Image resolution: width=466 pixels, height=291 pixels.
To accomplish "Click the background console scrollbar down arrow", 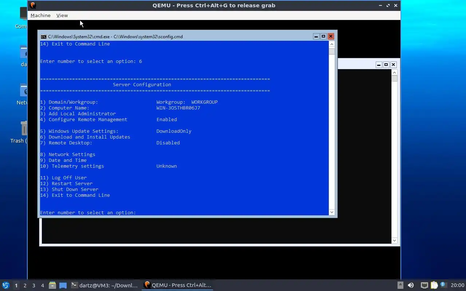I will coord(394,240).
